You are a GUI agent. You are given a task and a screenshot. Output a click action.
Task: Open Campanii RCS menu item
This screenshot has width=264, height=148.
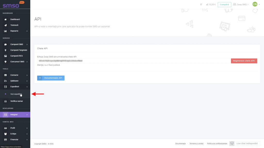pos(15,56)
